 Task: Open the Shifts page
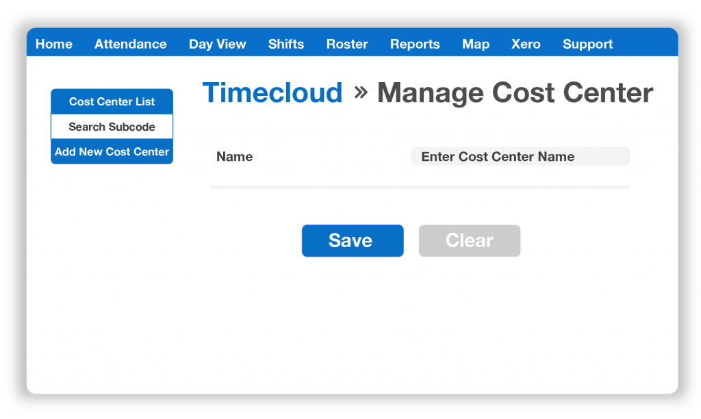pyautogui.click(x=285, y=44)
